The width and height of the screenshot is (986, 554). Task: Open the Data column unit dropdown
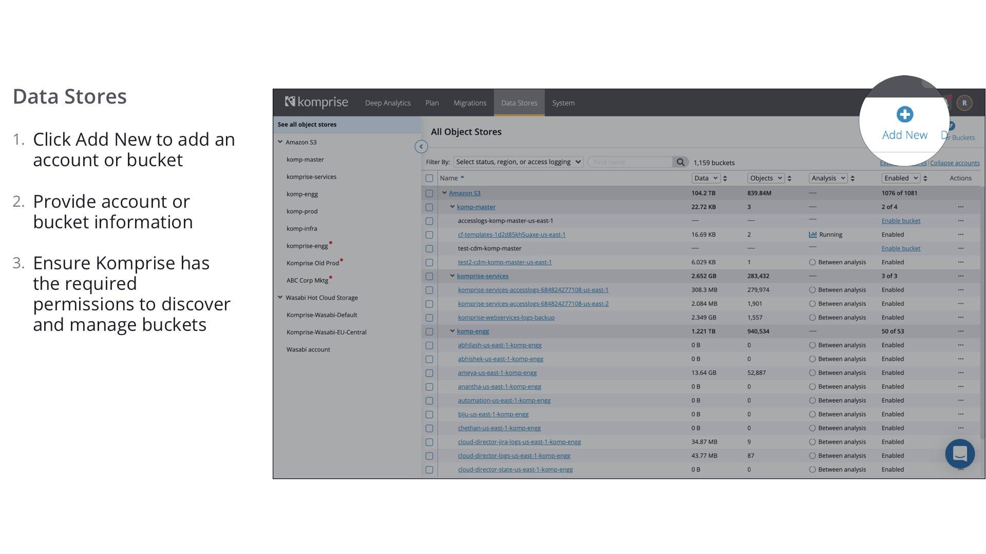click(x=706, y=179)
